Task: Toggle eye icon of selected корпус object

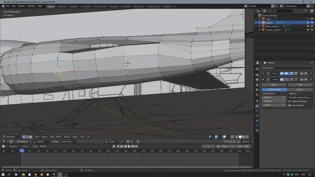Action: [312, 23]
